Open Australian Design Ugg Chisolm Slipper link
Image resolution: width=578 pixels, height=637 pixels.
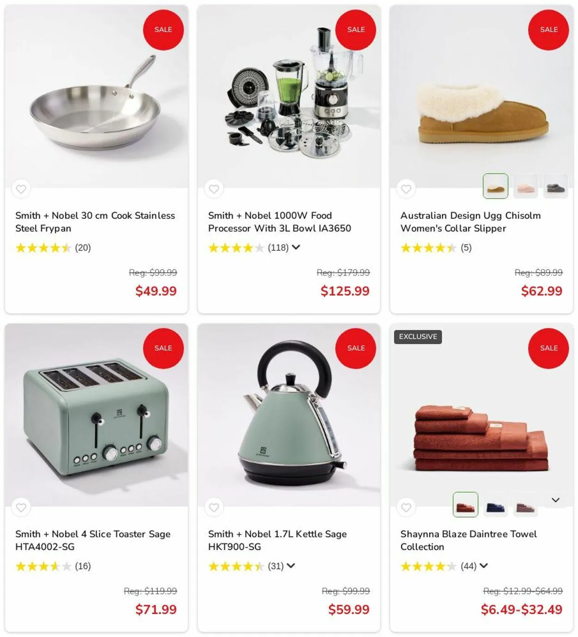pyautogui.click(x=470, y=222)
